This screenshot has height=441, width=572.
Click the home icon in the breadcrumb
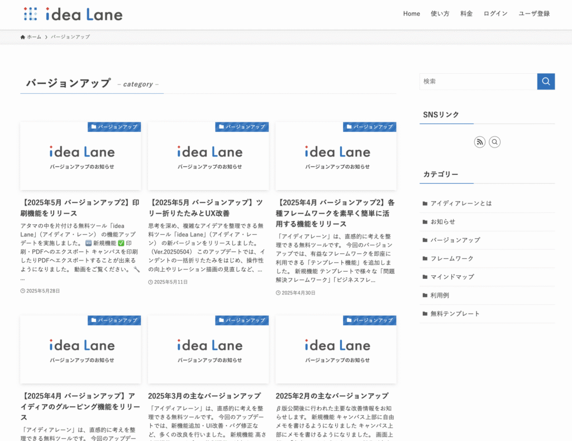tap(23, 37)
